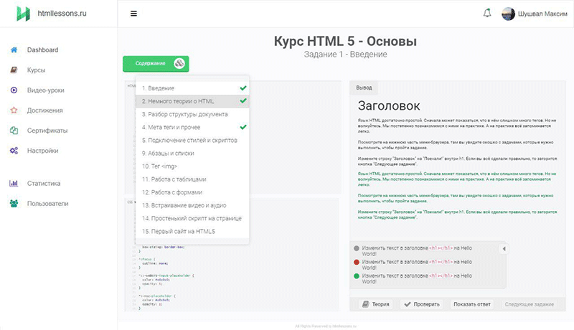Click the Сертификаты copy icon
The height and width of the screenshot is (330, 574).
(14, 131)
